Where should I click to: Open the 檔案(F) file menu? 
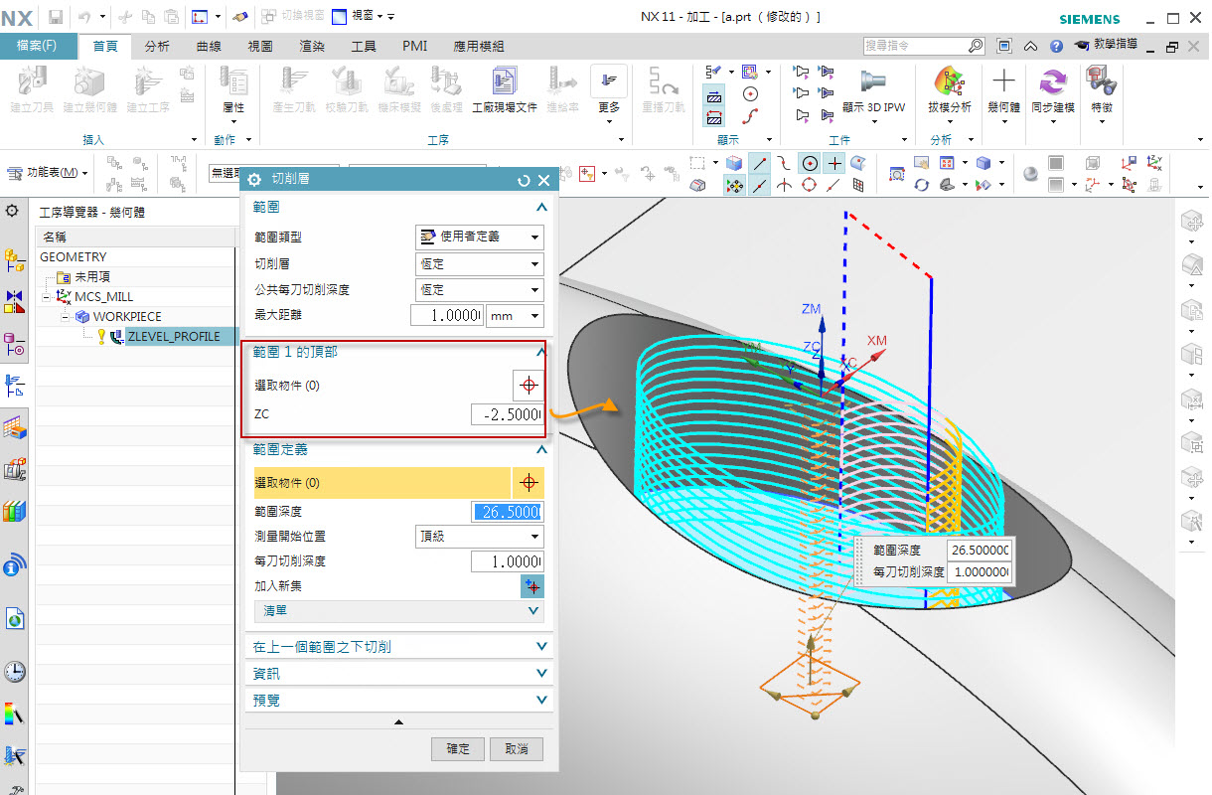pyautogui.click(x=39, y=46)
